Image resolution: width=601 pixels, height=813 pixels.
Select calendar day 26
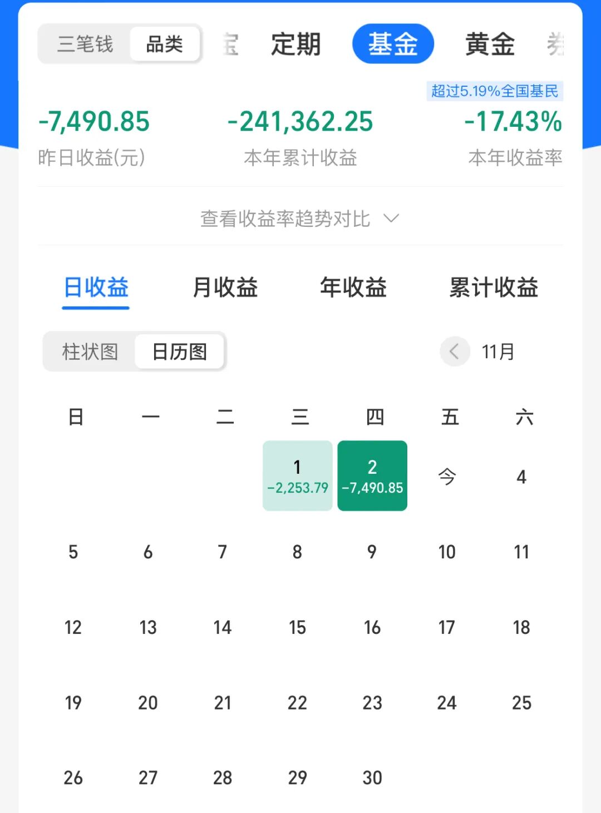click(73, 777)
